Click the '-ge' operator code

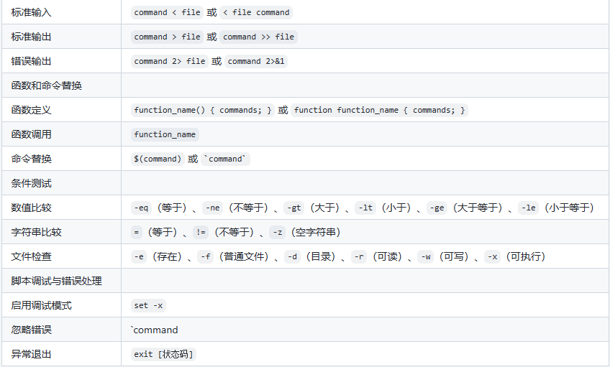[437, 208]
